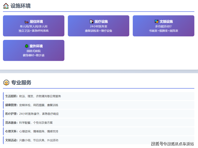Open the 医疗设施 facility card
The width and height of the screenshot is (198, 148).
(98, 26)
